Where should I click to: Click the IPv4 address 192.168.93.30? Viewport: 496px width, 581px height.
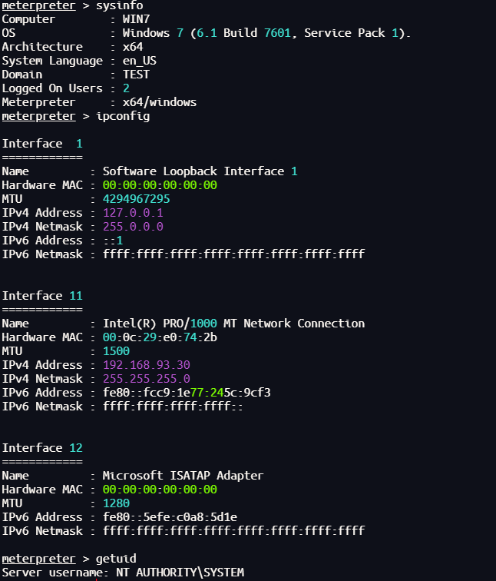pos(146,365)
